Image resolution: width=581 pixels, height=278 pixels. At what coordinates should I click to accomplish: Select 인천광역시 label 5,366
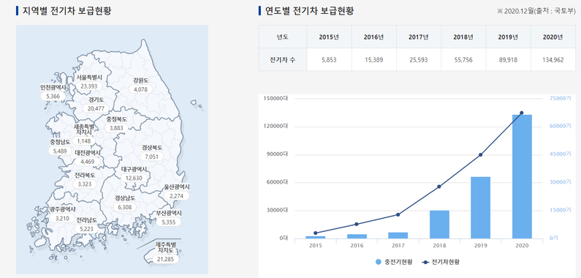tap(53, 96)
